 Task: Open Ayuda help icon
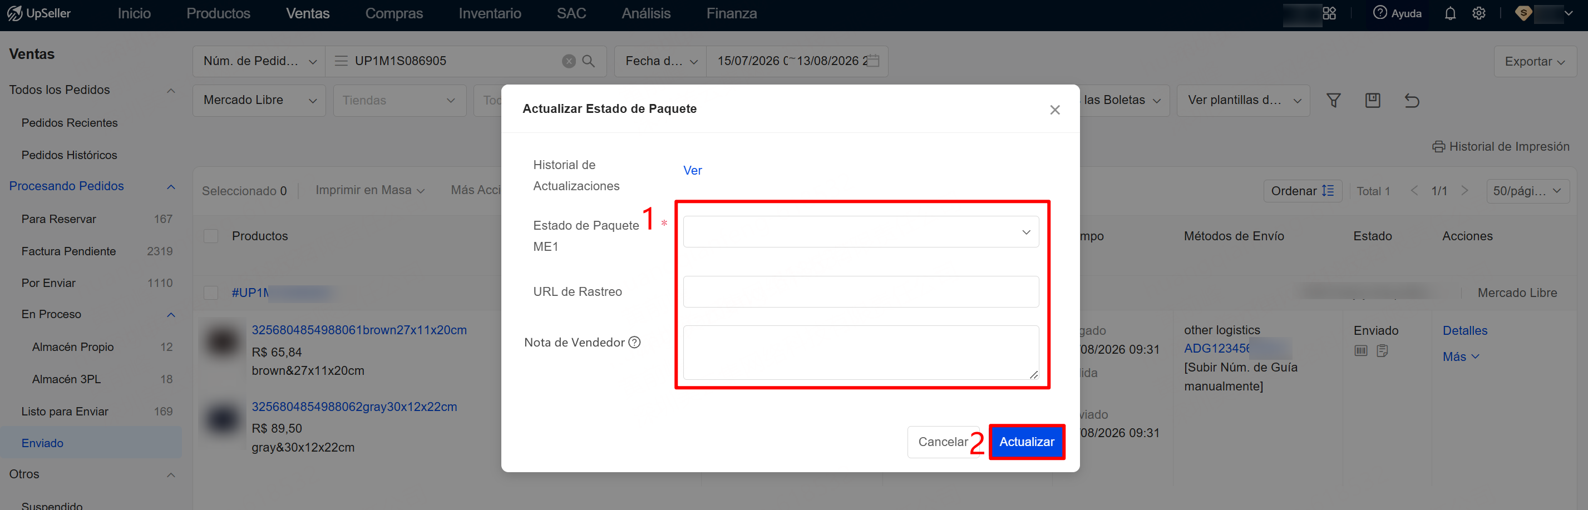pos(1380,13)
